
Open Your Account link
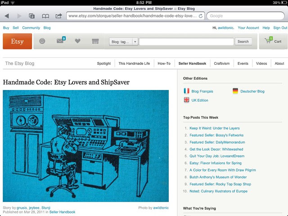pos(248,28)
